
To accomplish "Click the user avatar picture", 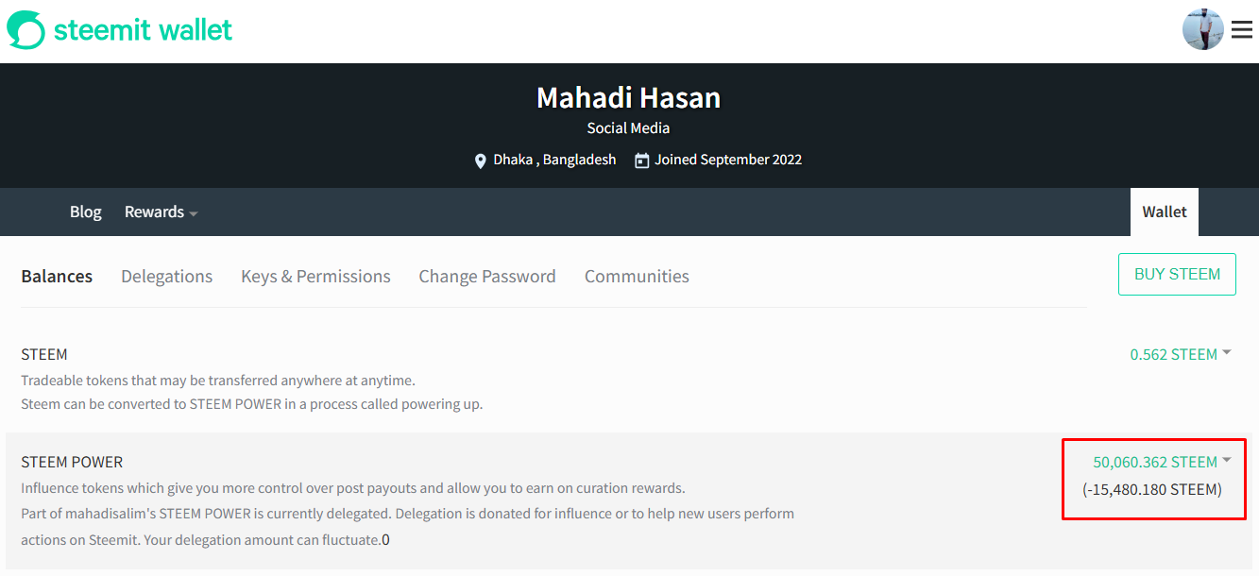I will (1202, 30).
